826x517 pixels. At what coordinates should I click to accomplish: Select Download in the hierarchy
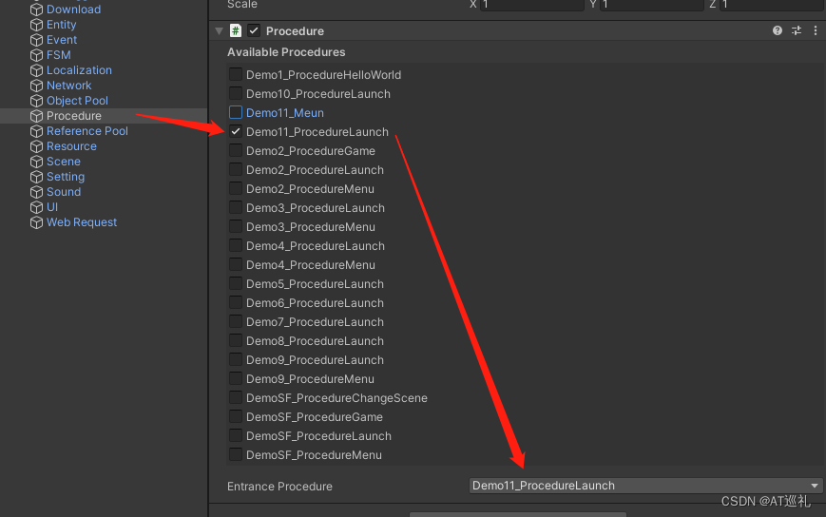[x=74, y=10]
